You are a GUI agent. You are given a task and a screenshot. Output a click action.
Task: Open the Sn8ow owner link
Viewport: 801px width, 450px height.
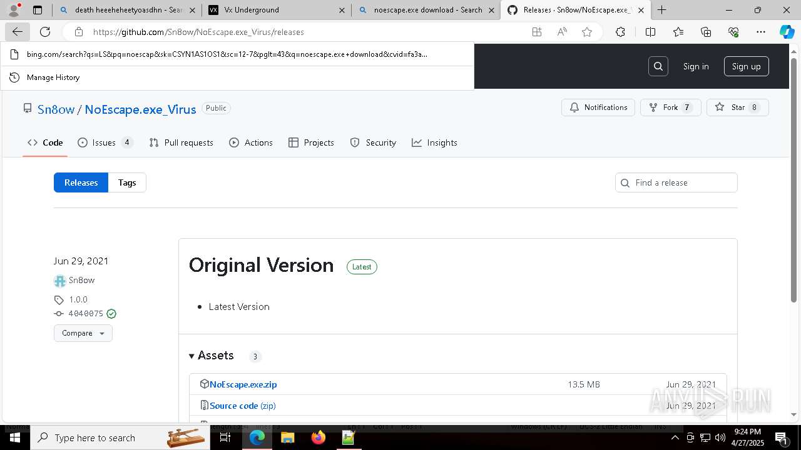56,109
